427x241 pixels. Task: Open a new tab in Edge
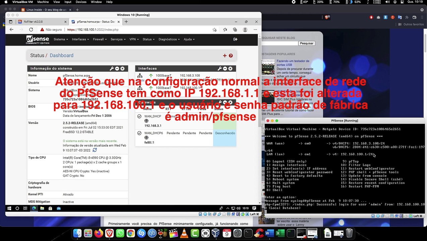[x=126, y=22]
